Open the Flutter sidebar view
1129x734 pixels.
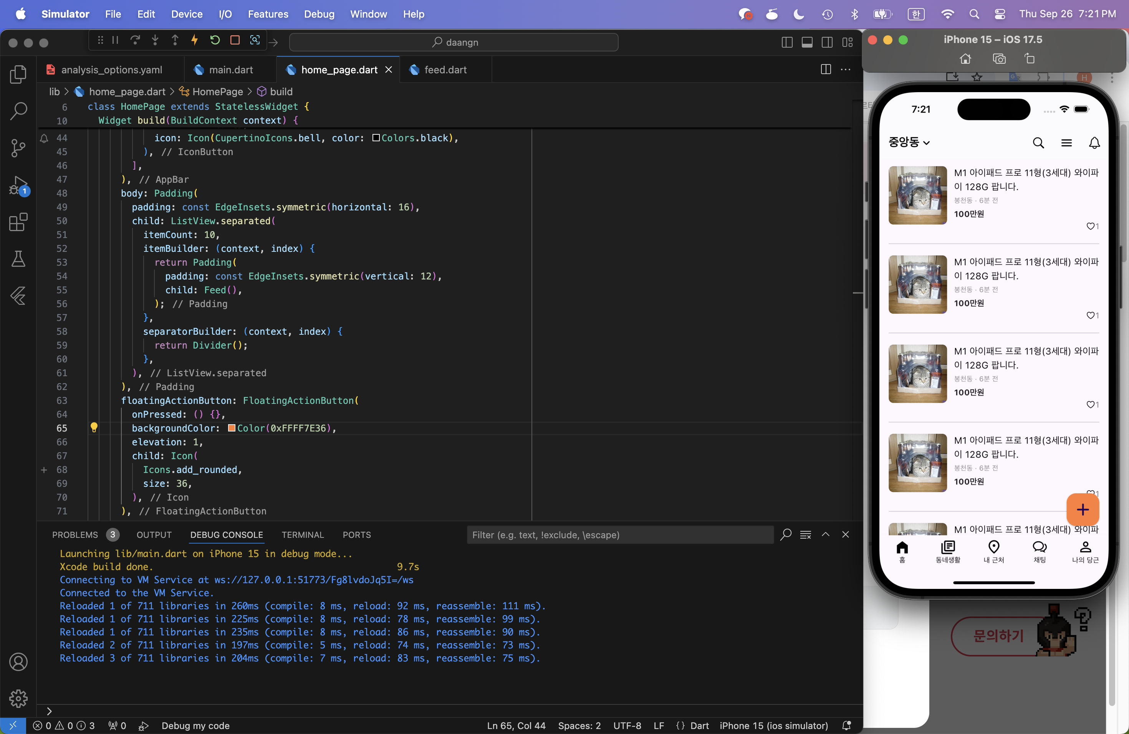pos(18,296)
